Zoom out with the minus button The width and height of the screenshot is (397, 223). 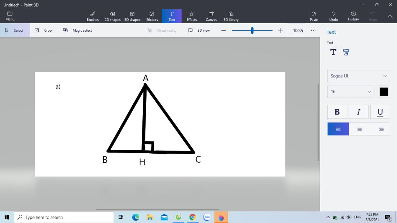pos(224,30)
